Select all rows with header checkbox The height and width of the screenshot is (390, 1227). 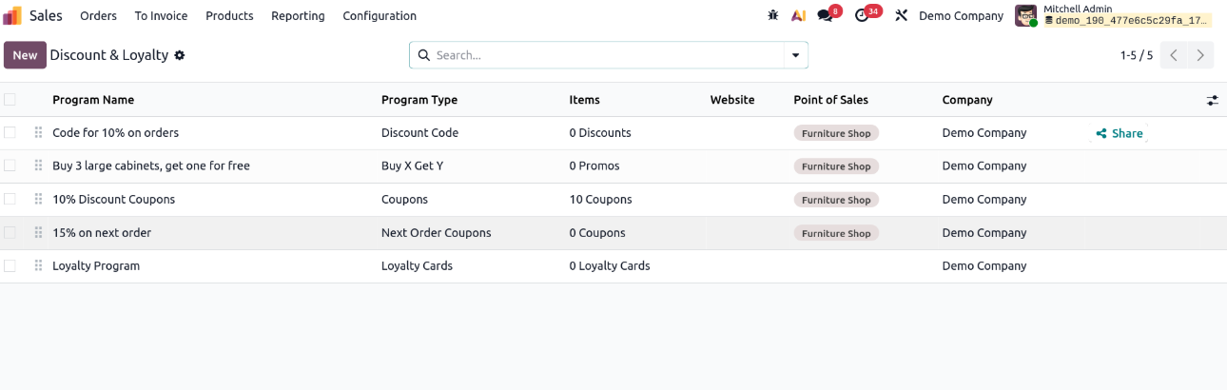(10, 100)
